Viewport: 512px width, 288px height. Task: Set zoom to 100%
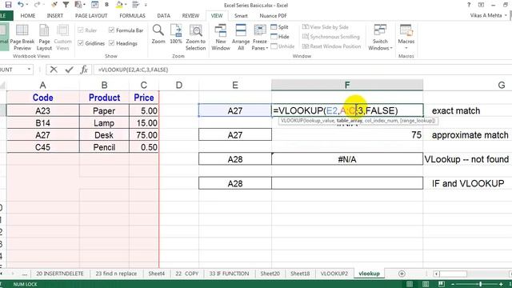[x=176, y=34]
